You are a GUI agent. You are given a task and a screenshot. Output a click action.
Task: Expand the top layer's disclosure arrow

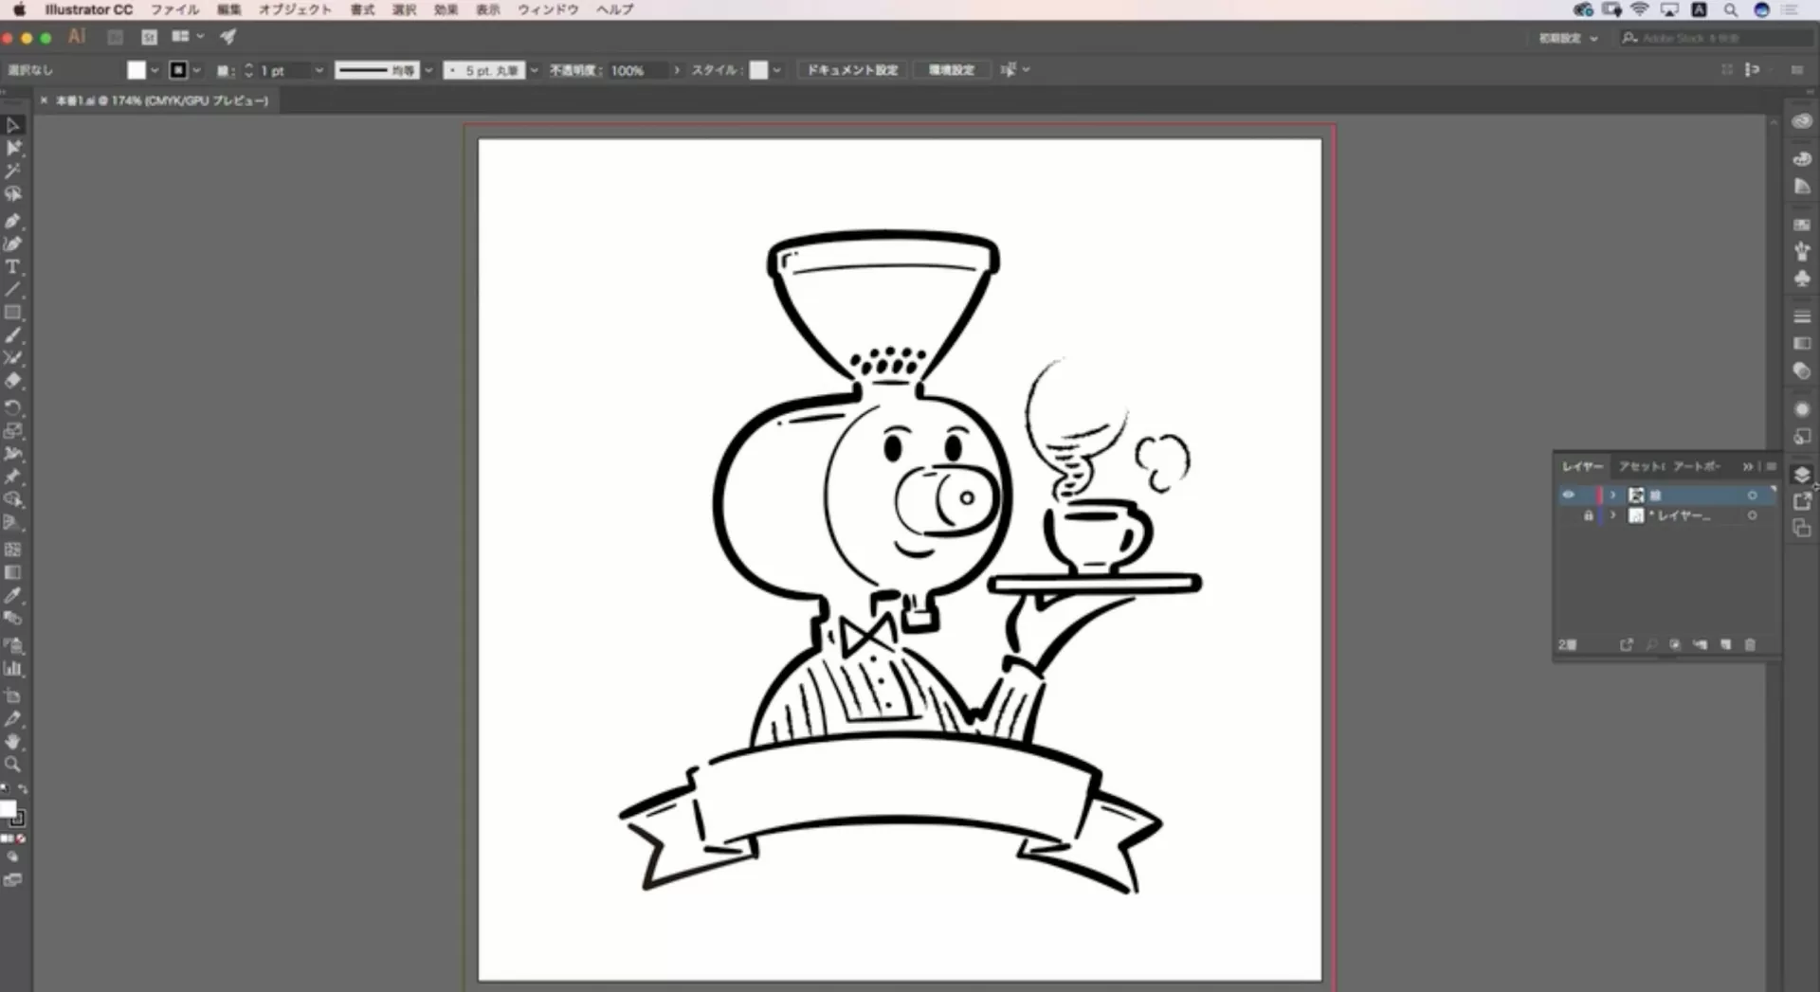click(x=1612, y=495)
